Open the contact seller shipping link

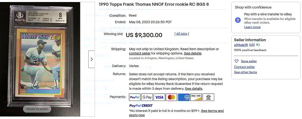(x=139, y=54)
